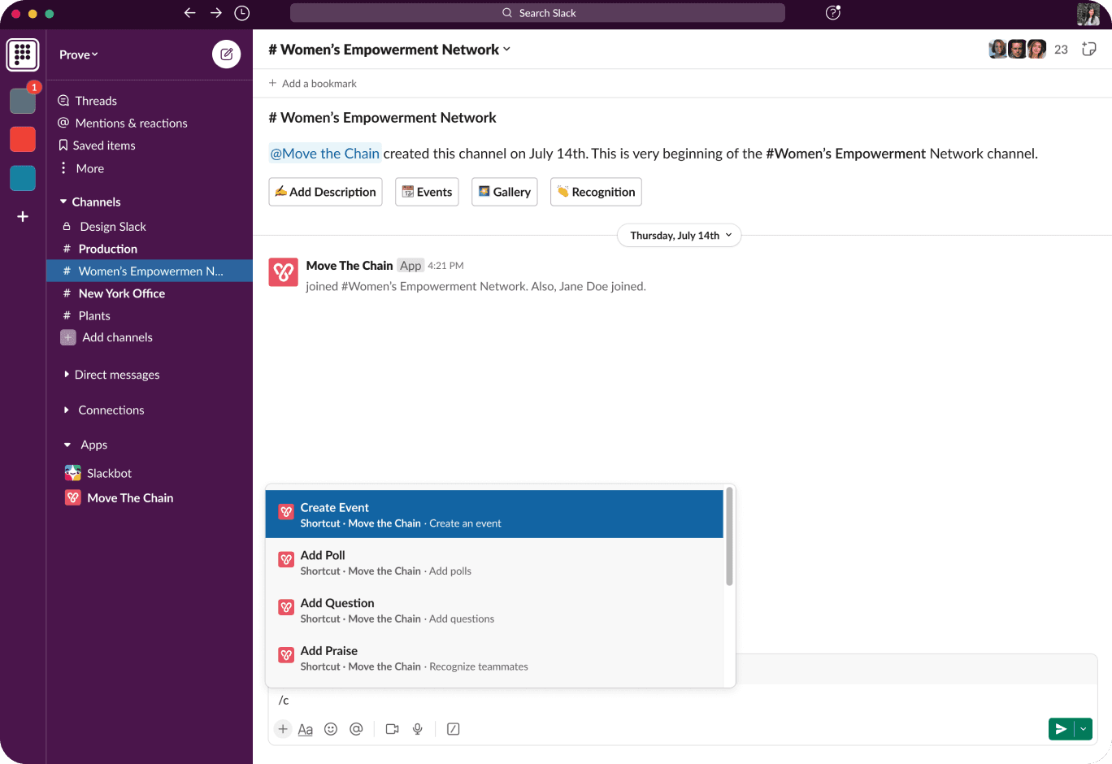Send the message now
Image resolution: width=1112 pixels, height=764 pixels.
click(x=1061, y=729)
